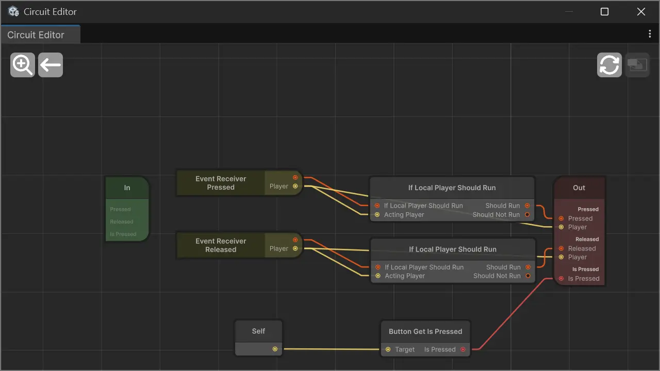
Task: Select the Circuit Editor tab
Action: click(36, 35)
